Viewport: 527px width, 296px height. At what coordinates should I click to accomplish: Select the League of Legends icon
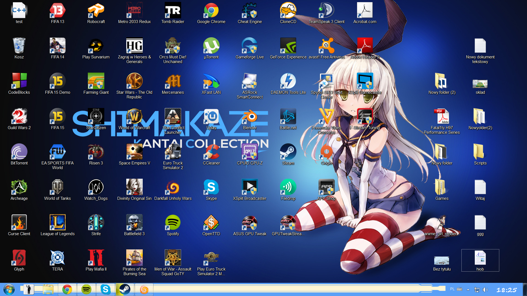58,225
